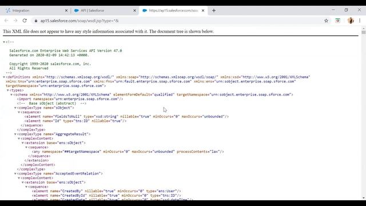Screen dimensions: 366x206
Task: Click the XML style information notice text
Action: [x=108, y=31]
